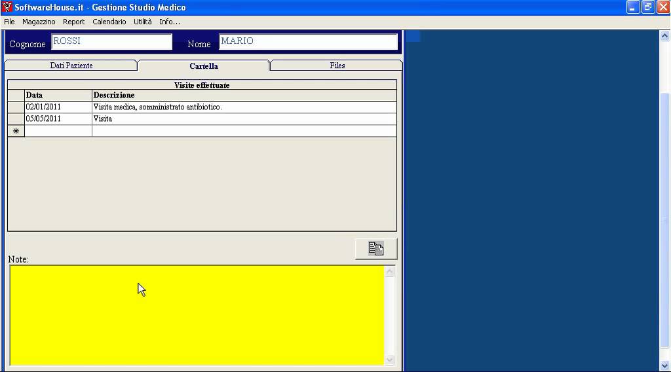Image resolution: width=671 pixels, height=372 pixels.
Task: Click the empty Descrizione cell in new row
Action: pos(244,131)
